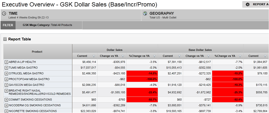Expand the CITRUCEL MEGA GASTRO row

tap(6, 73)
